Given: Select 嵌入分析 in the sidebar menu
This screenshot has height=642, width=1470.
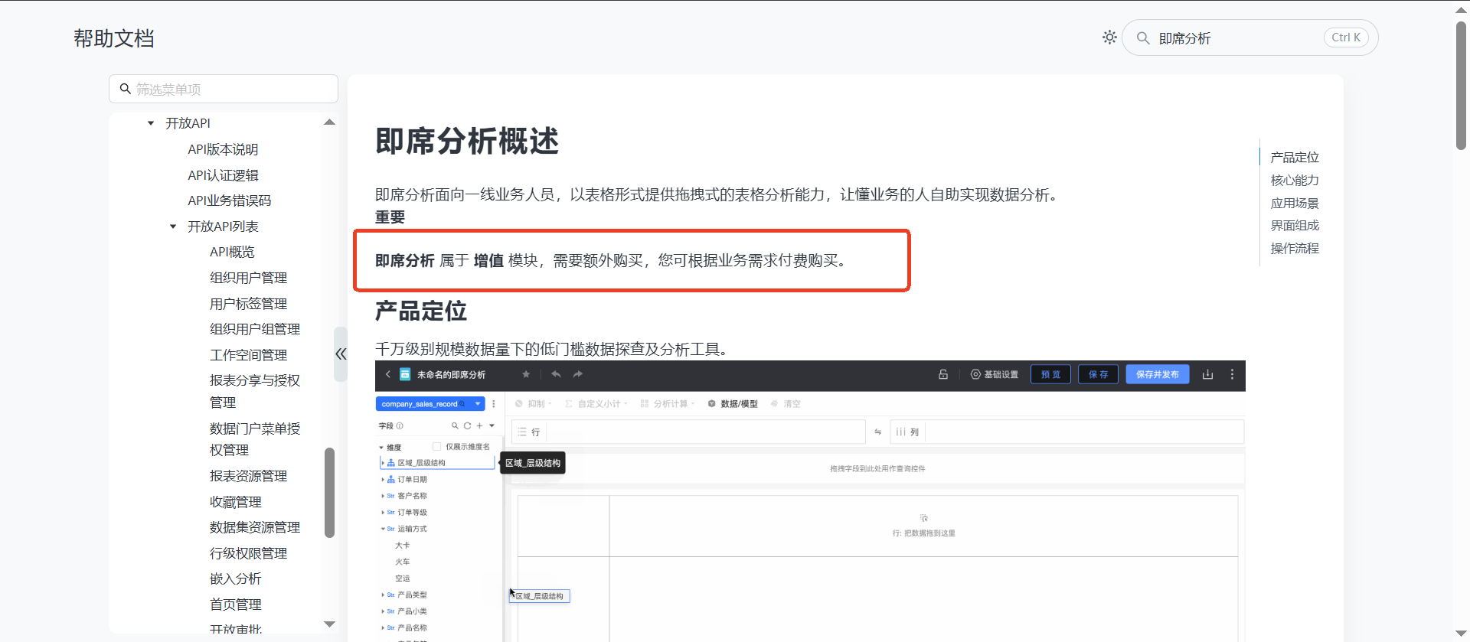Looking at the screenshot, I should coord(235,578).
